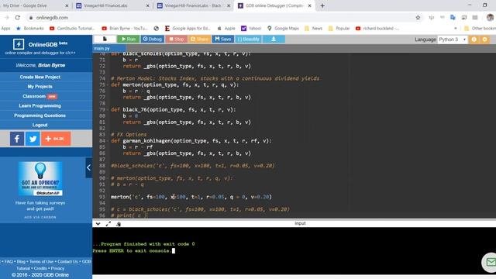Image resolution: width=496 pixels, height=279 pixels.
Task: Open the Terms of Use footer link
Action: pyautogui.click(x=41, y=262)
